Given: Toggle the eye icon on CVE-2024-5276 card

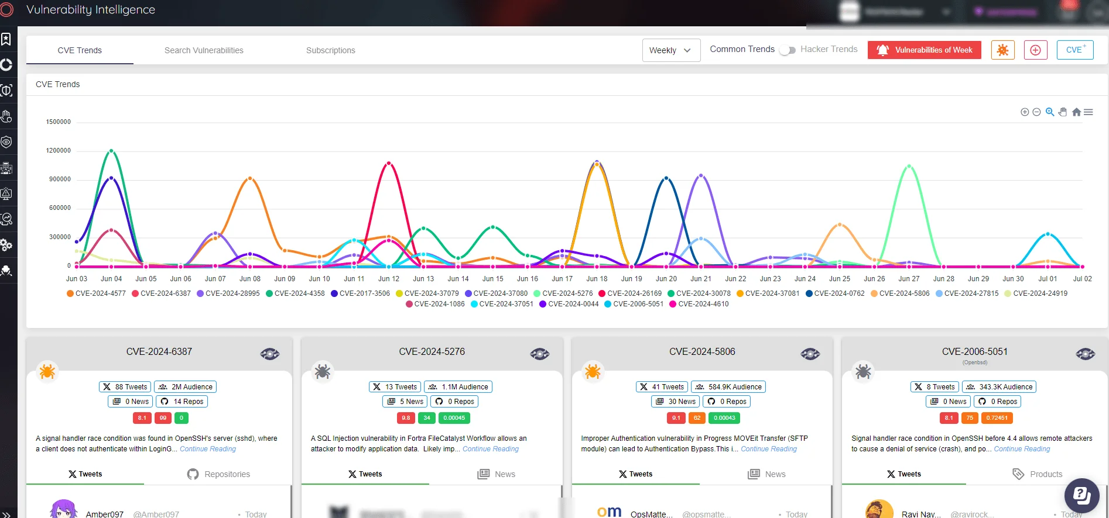Looking at the screenshot, I should [540, 354].
